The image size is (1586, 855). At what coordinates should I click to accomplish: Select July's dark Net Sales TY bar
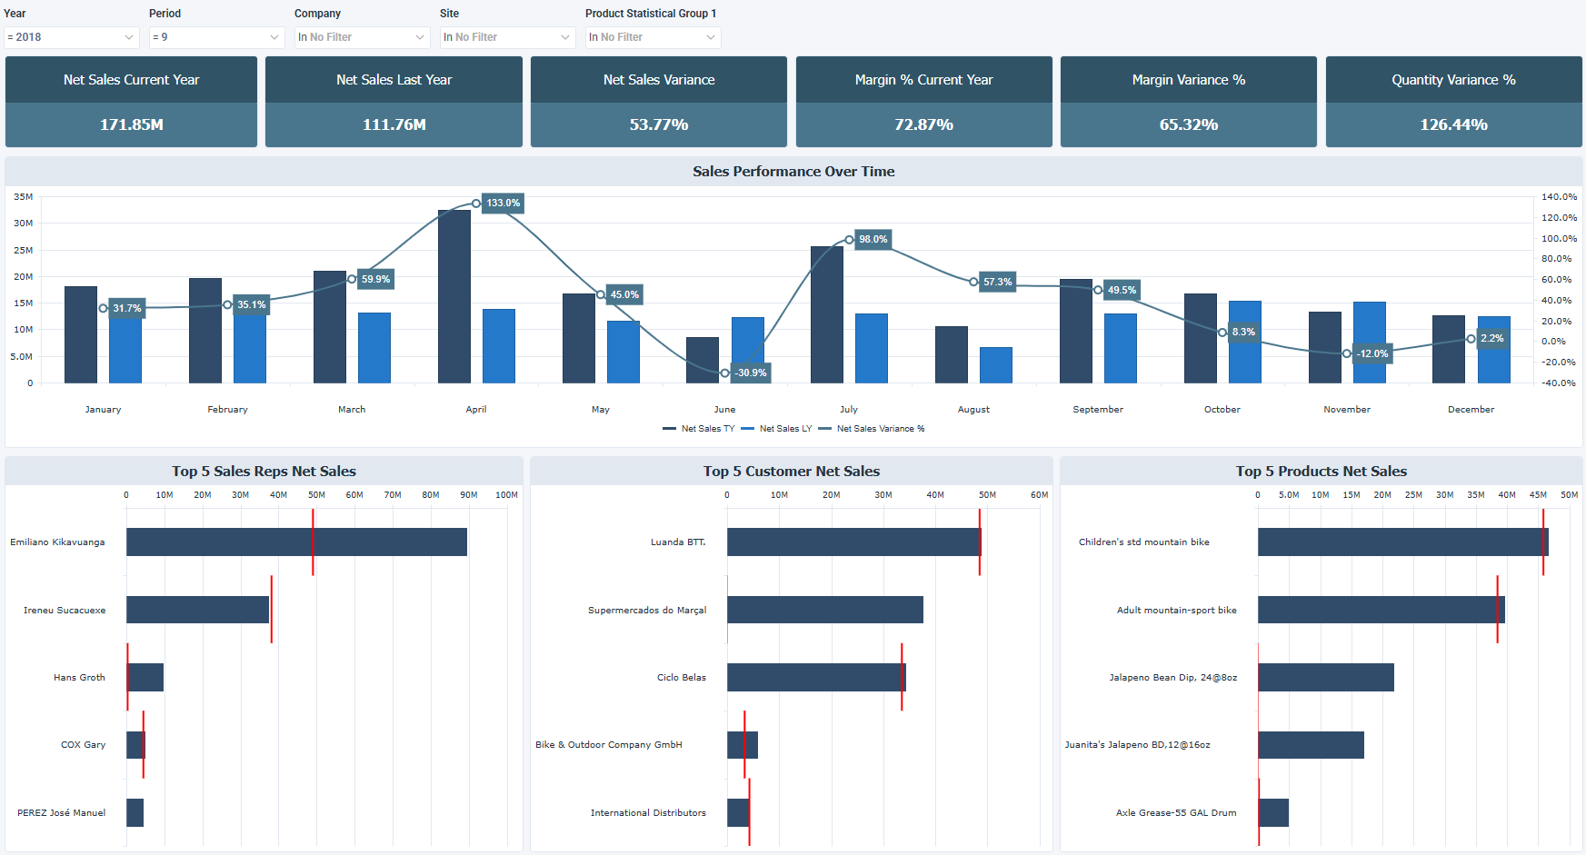point(827,314)
